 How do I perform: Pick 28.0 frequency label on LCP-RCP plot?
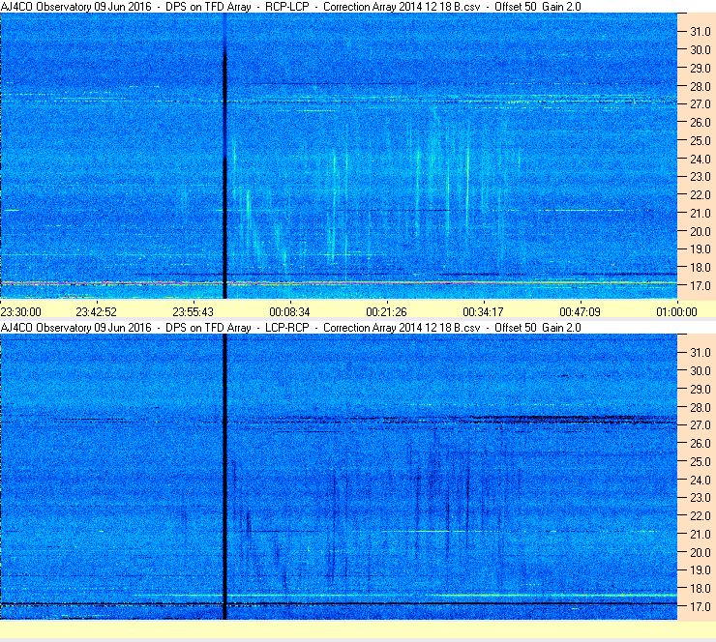pos(701,407)
